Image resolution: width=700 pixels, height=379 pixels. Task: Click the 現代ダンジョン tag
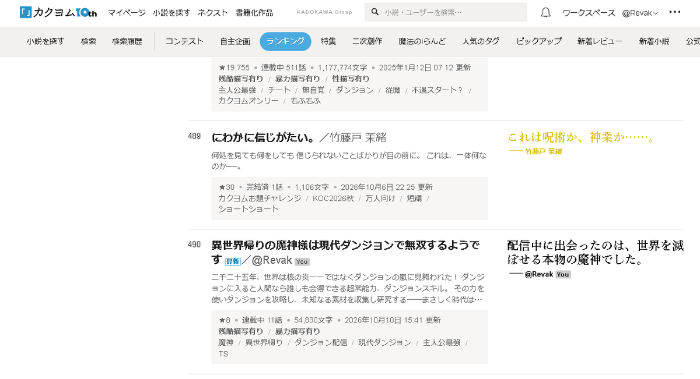pos(384,342)
